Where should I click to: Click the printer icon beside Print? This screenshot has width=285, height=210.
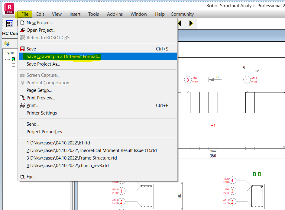[22, 105]
